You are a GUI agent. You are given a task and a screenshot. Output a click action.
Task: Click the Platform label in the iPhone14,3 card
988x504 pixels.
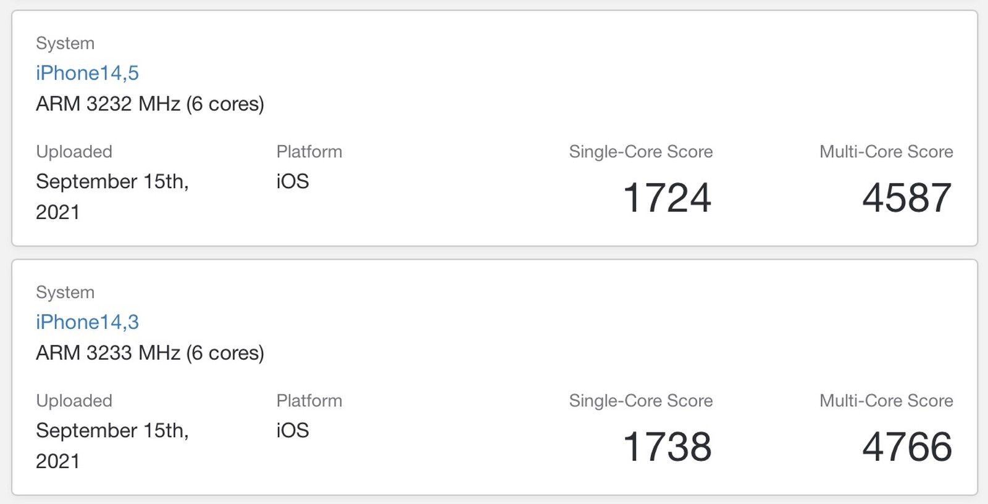(309, 401)
